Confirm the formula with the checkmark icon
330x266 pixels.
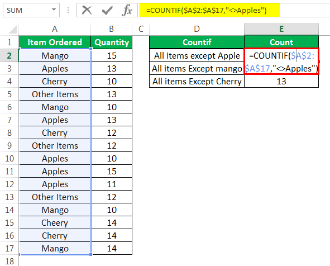(107, 10)
